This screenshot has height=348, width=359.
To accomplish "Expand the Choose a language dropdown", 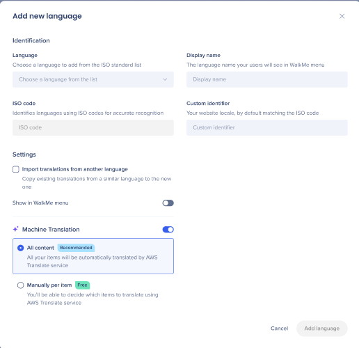I will (93, 79).
